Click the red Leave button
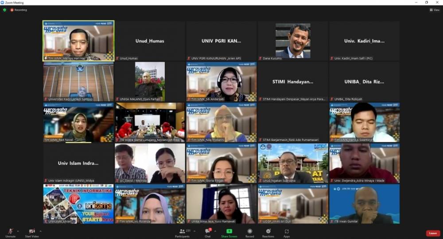This screenshot has height=239, width=443. click(433, 233)
